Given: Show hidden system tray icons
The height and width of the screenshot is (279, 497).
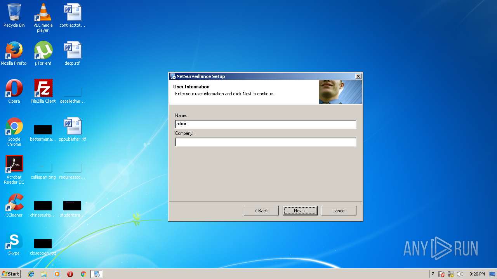Looking at the screenshot, I should pyautogui.click(x=433, y=274).
